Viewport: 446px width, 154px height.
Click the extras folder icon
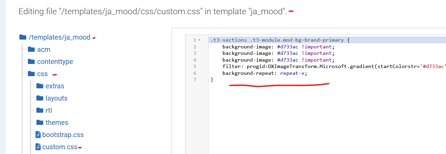coord(40,86)
